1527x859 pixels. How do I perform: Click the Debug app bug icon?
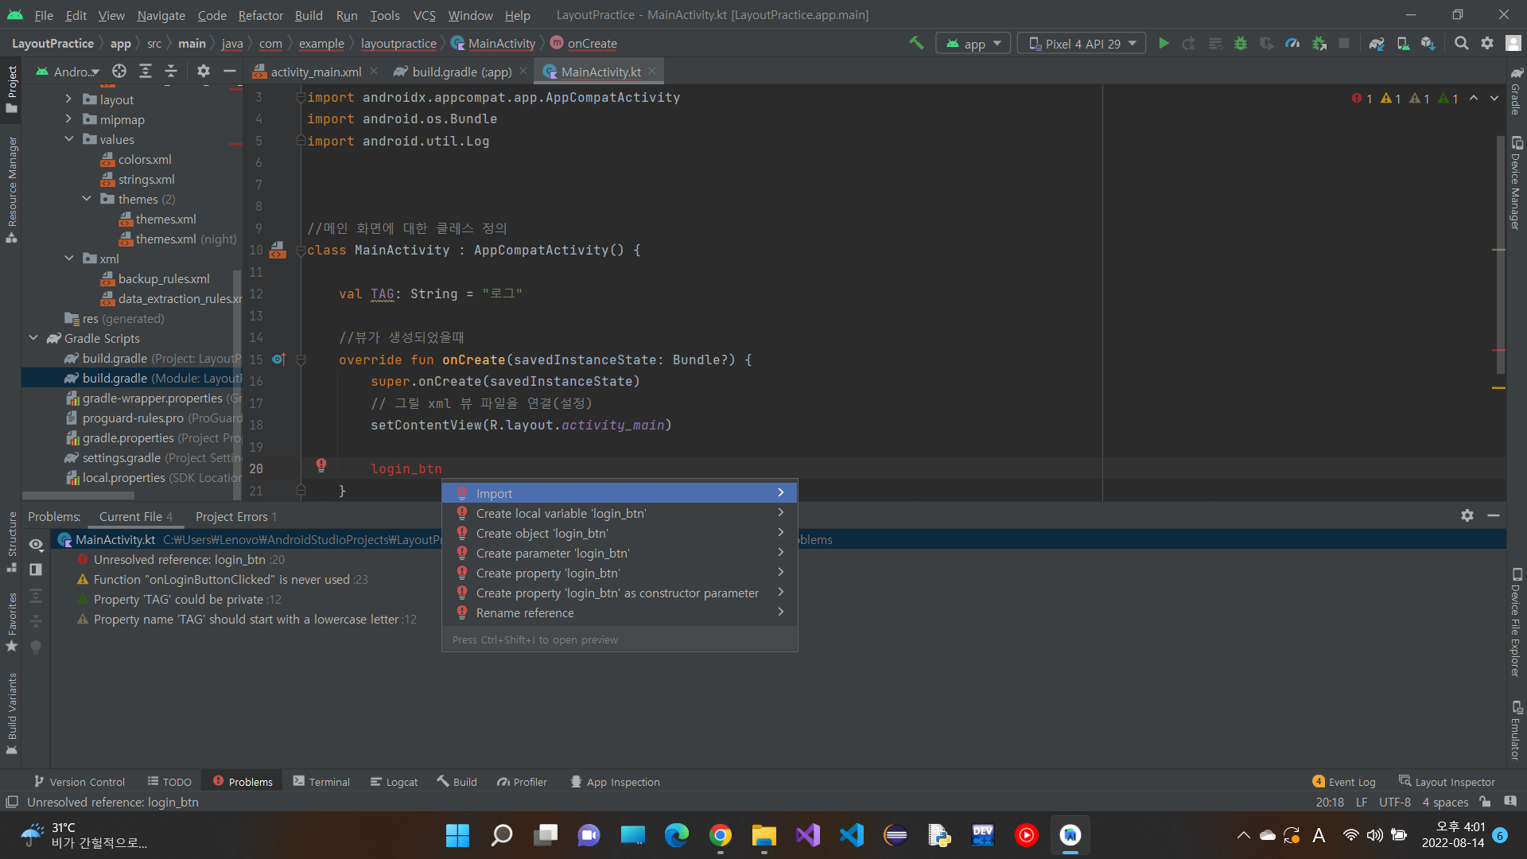1240,44
